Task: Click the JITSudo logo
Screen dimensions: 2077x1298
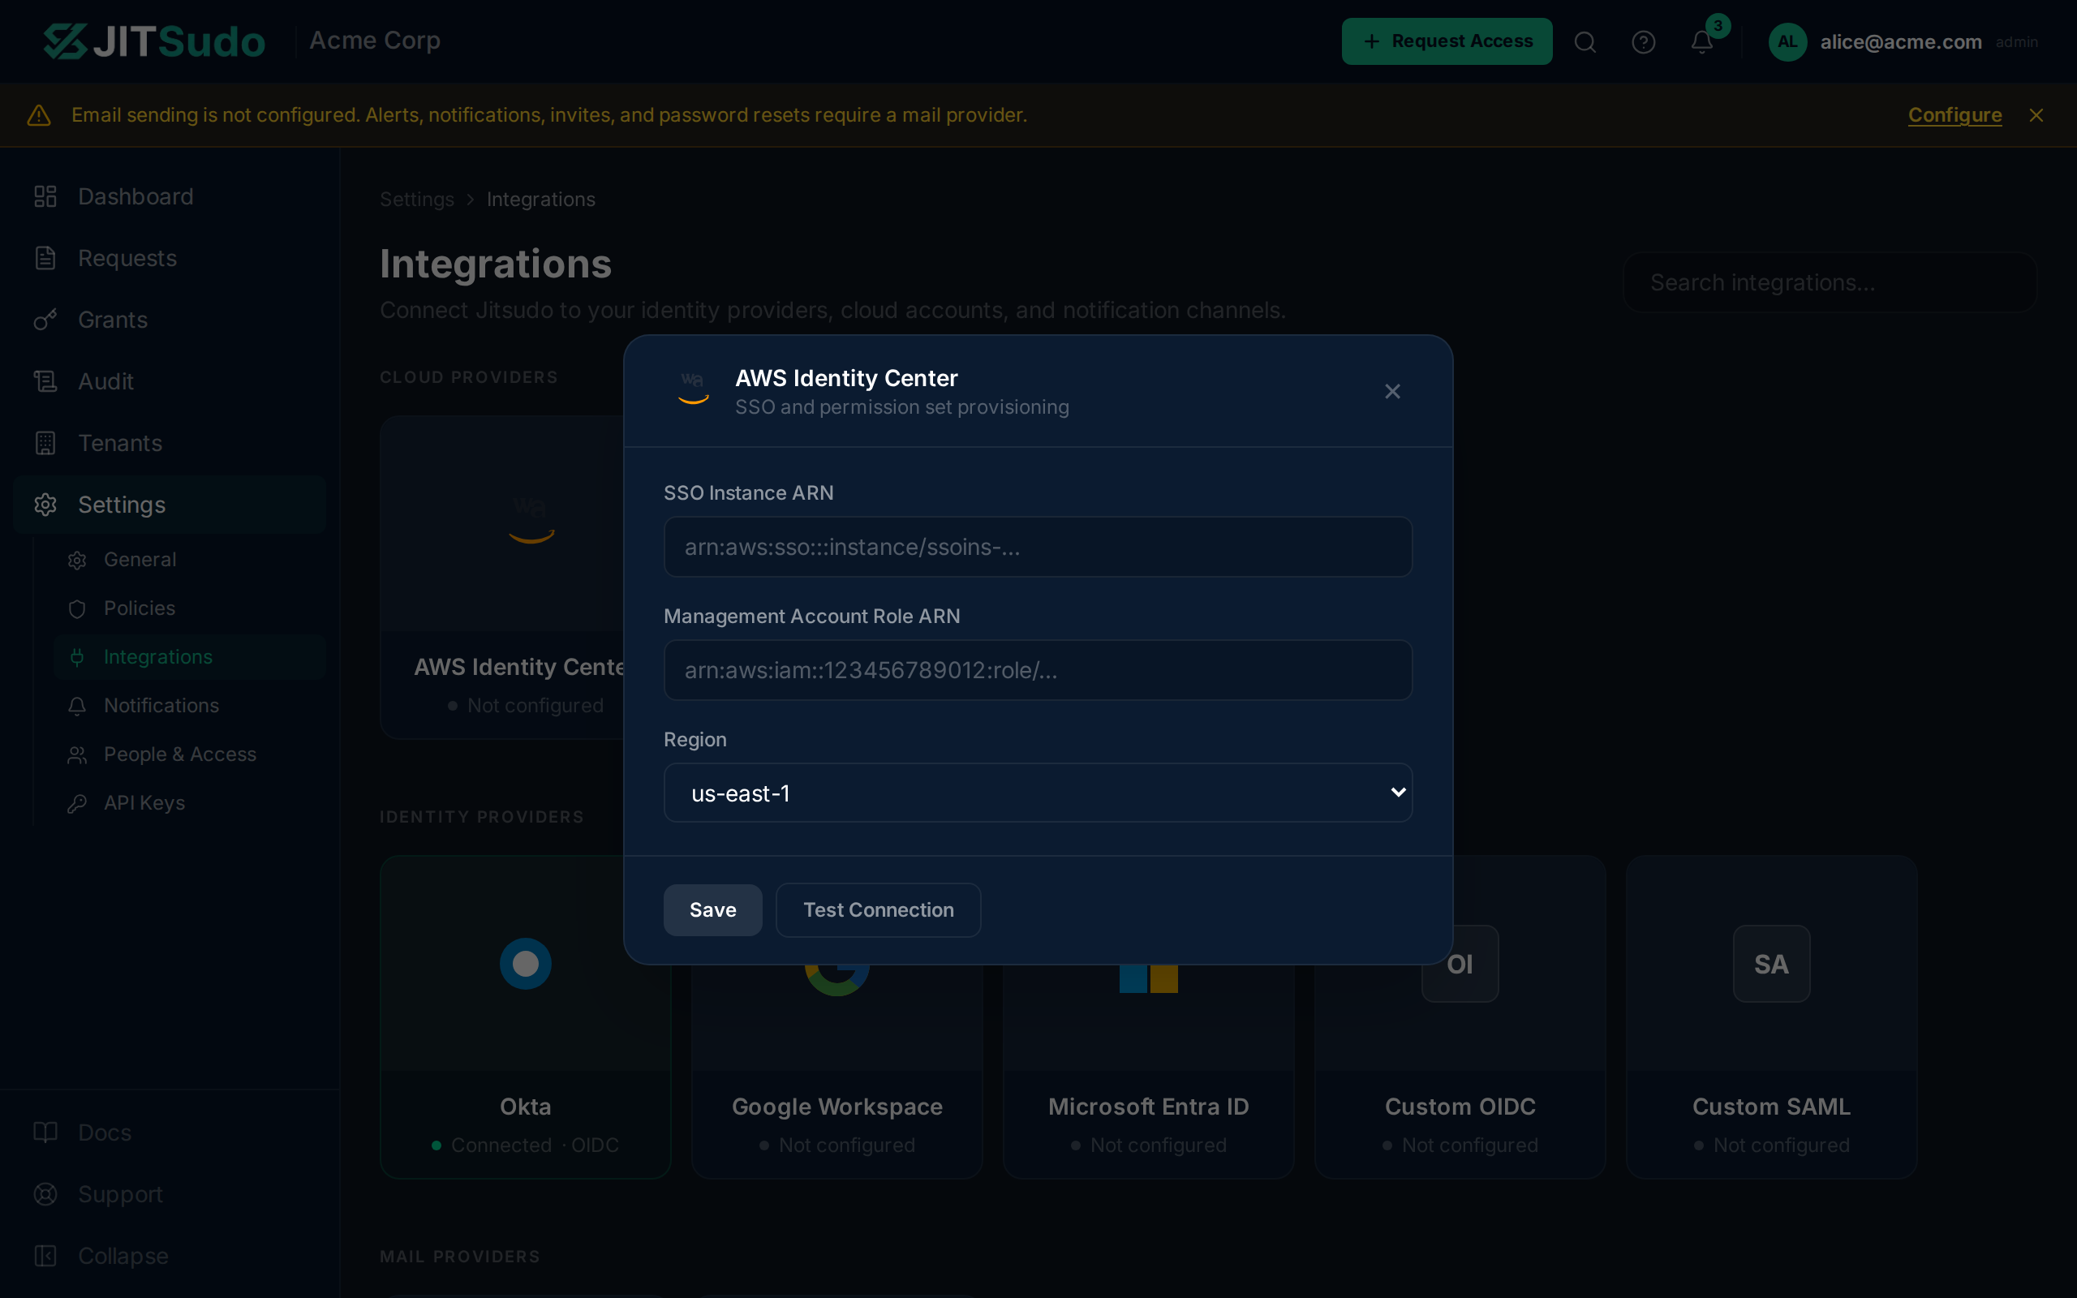Action: [154, 41]
